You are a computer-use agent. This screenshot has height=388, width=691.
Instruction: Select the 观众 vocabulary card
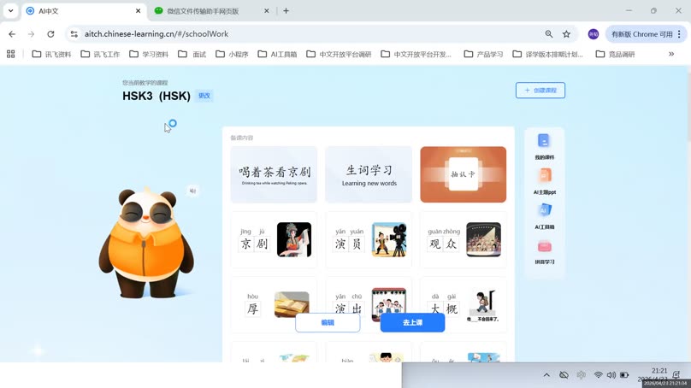point(464,239)
